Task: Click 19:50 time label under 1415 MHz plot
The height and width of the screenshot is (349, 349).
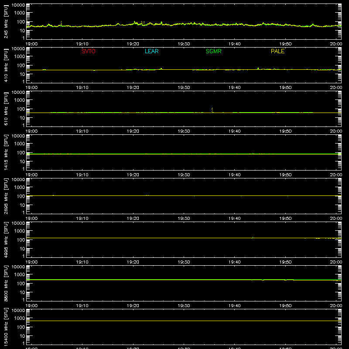Action: (x=285, y=175)
